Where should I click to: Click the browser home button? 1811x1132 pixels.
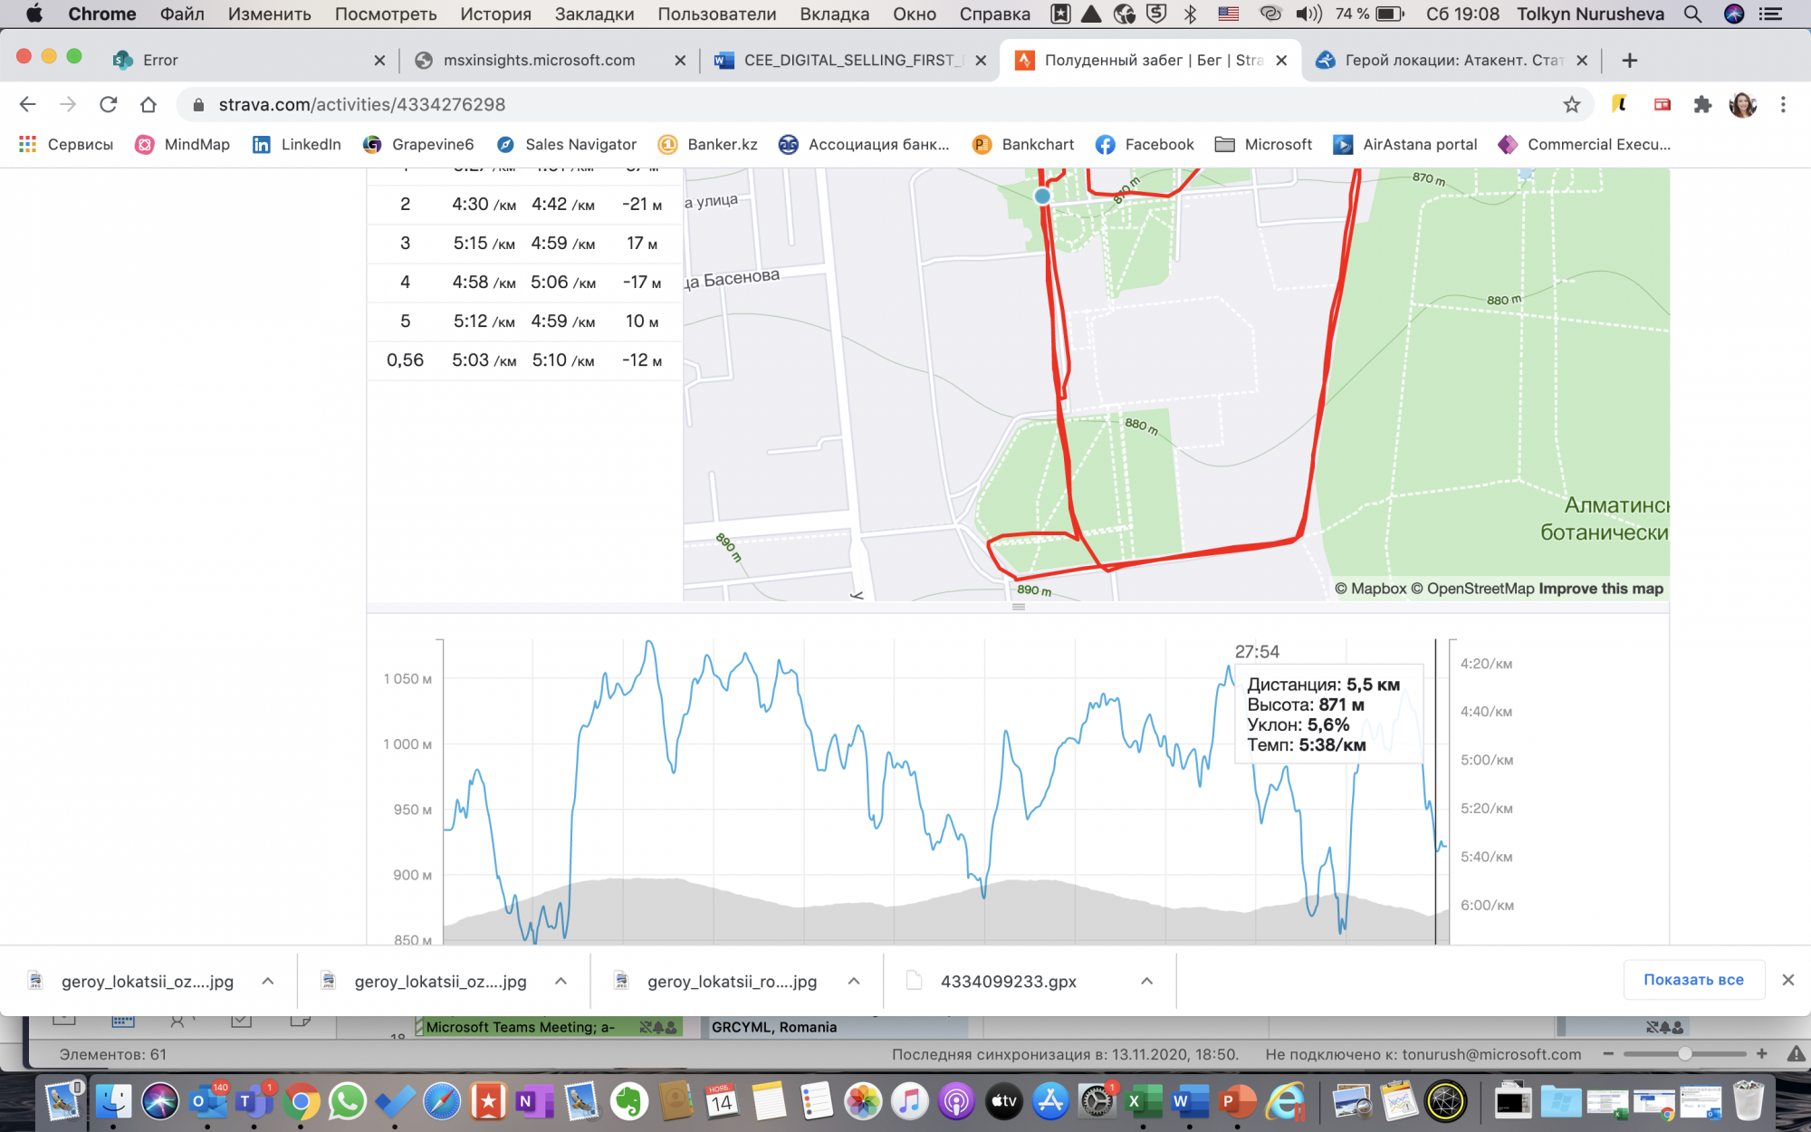[149, 105]
